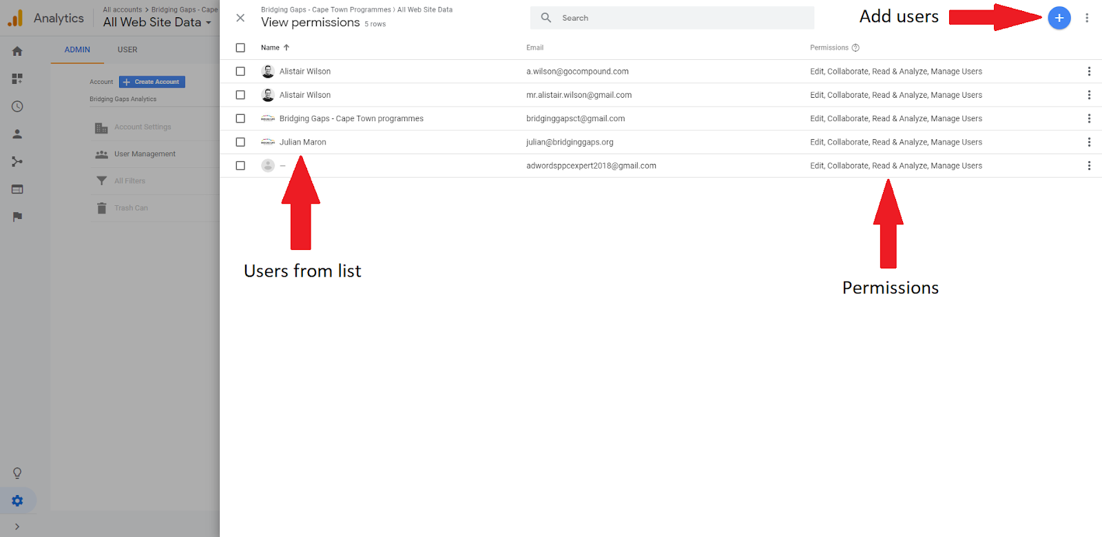Image resolution: width=1102 pixels, height=537 pixels.
Task: Click the Email column header
Action: 535,48
